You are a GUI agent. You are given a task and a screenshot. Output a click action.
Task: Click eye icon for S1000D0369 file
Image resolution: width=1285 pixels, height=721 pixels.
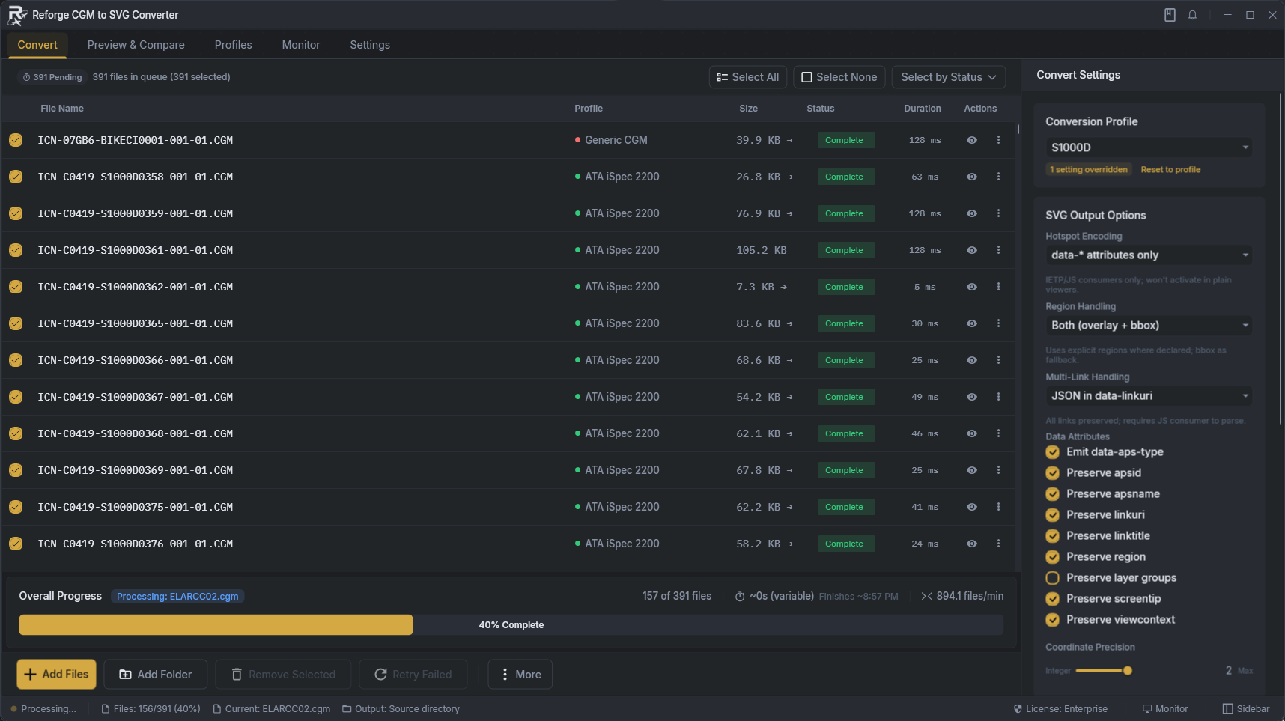click(971, 470)
